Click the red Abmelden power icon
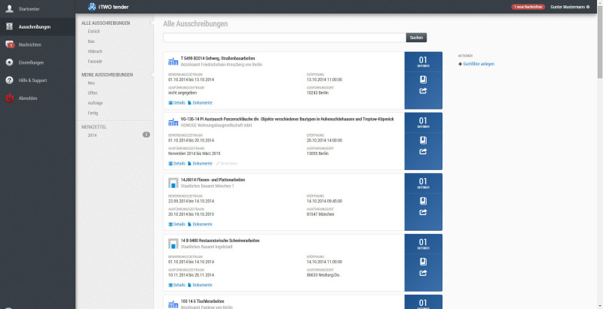 tap(9, 98)
